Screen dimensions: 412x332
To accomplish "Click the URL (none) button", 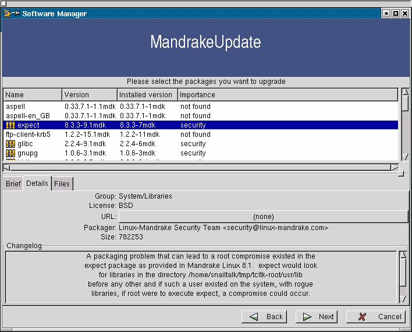I will pos(263,217).
